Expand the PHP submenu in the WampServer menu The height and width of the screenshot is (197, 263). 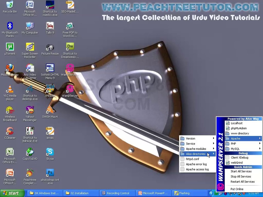pyautogui.click(x=243, y=144)
